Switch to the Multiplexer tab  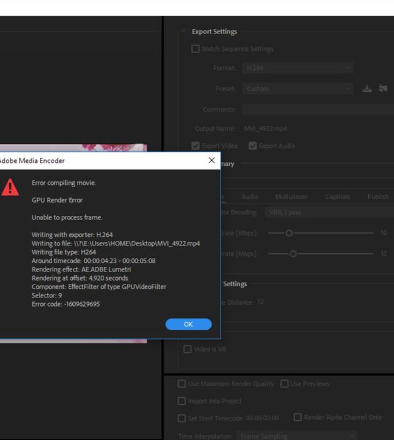pyautogui.click(x=291, y=197)
